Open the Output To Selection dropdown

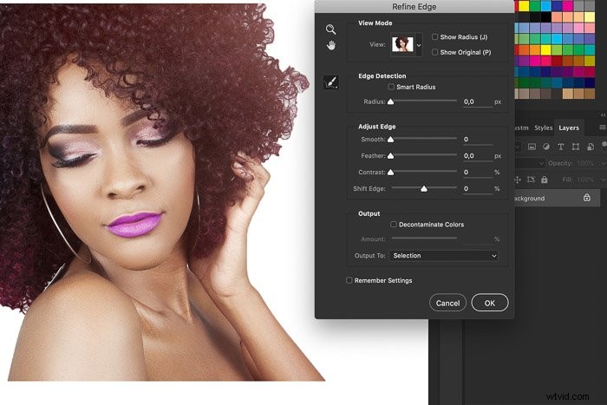pos(443,256)
